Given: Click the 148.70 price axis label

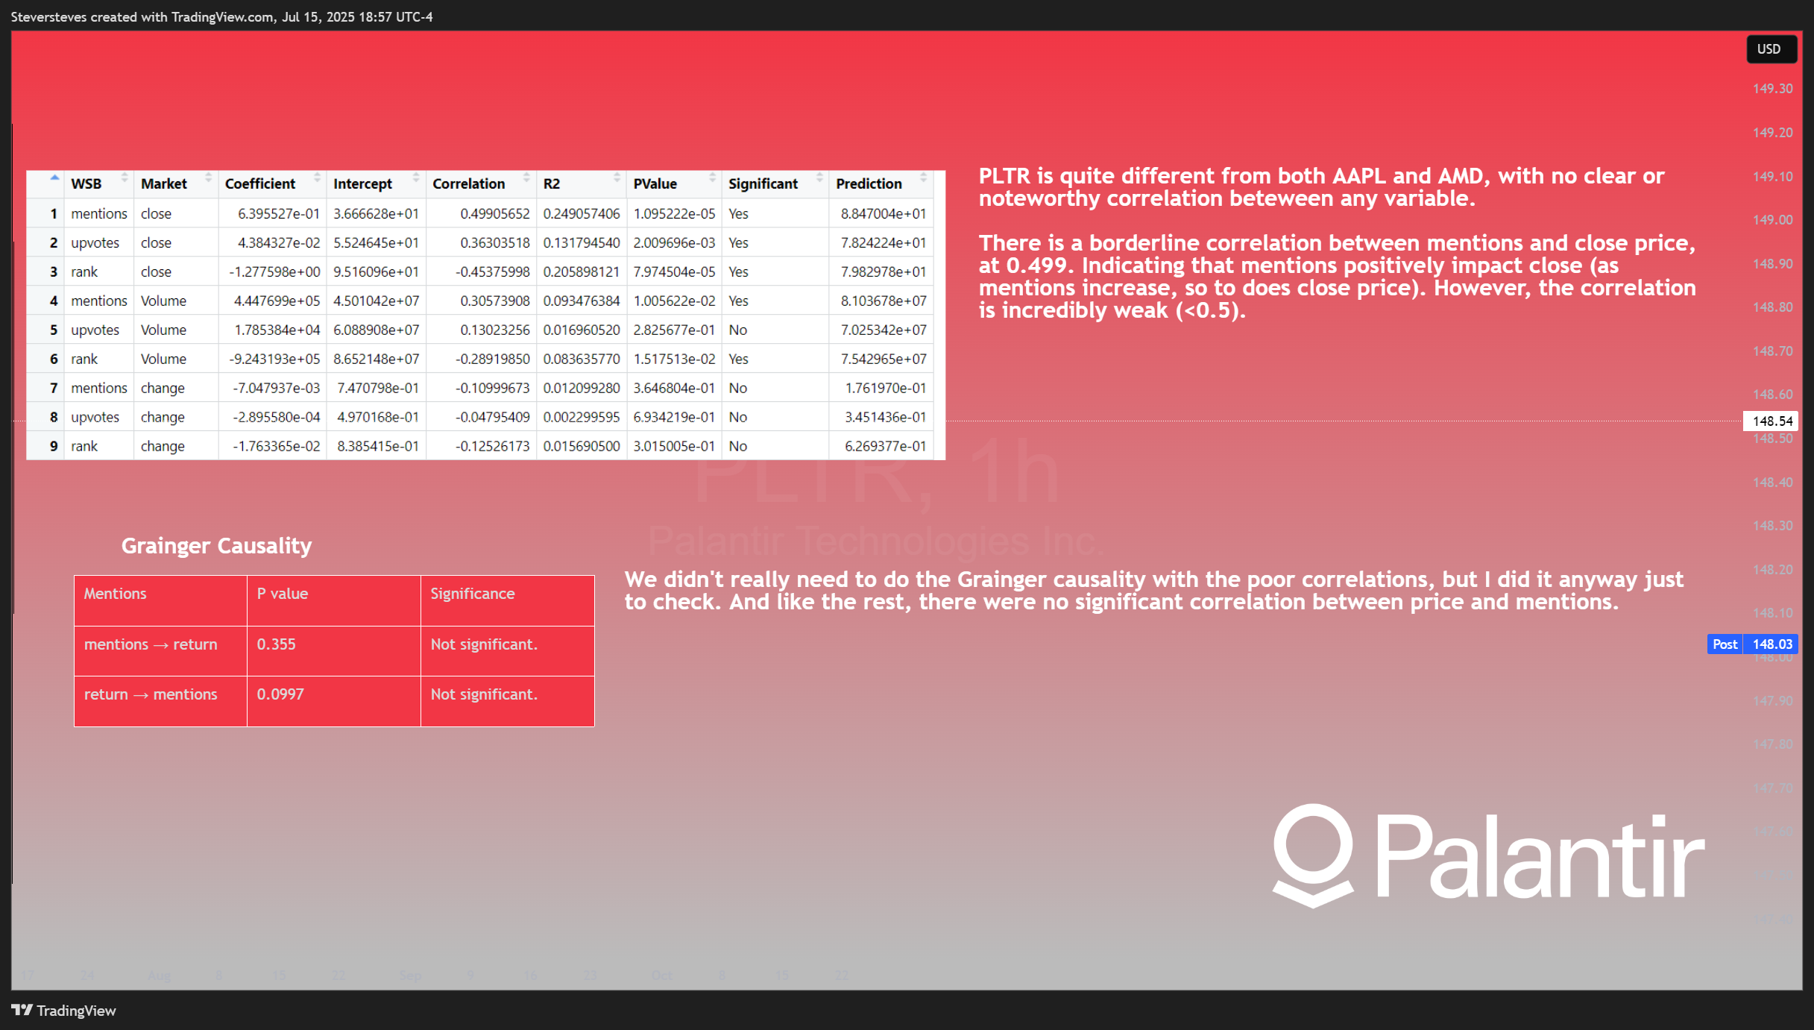Looking at the screenshot, I should tap(1773, 351).
